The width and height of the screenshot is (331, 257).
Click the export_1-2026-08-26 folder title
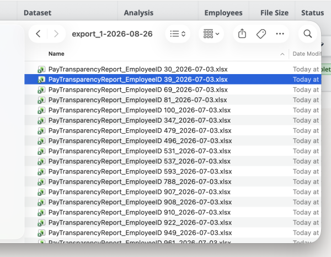click(112, 34)
